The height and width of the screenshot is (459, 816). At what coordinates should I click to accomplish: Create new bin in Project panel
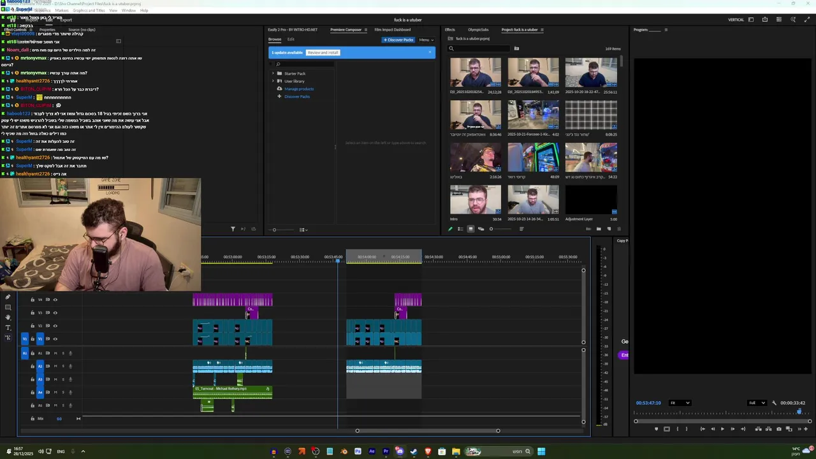[x=599, y=229]
